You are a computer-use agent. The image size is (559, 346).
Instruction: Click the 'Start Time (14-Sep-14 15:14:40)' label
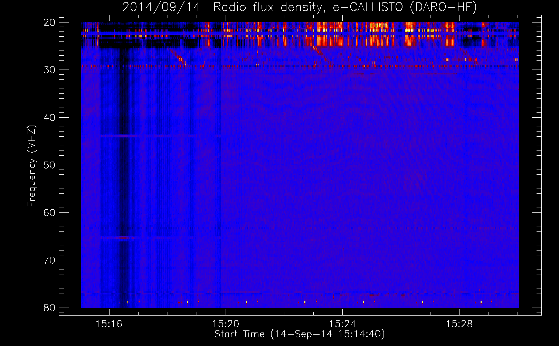[x=300, y=334]
